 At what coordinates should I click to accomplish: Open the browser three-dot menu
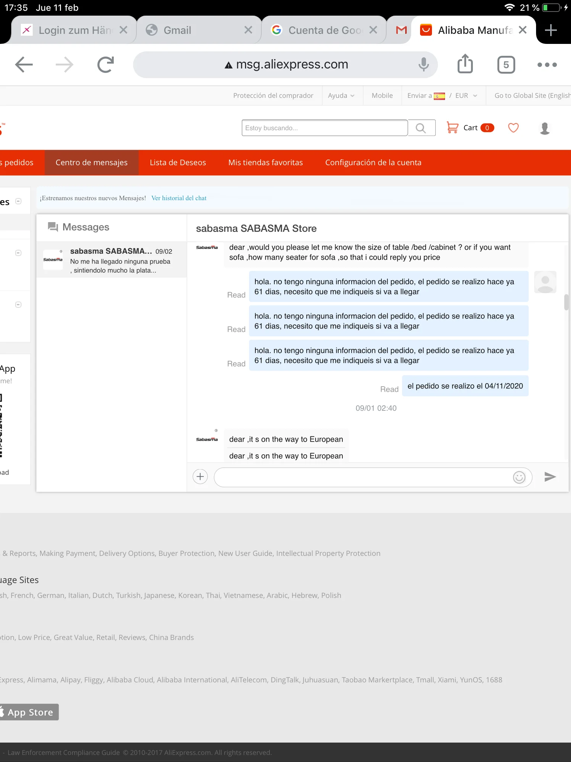coord(547,65)
